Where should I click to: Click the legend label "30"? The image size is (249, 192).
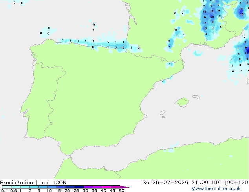click(x=85, y=190)
